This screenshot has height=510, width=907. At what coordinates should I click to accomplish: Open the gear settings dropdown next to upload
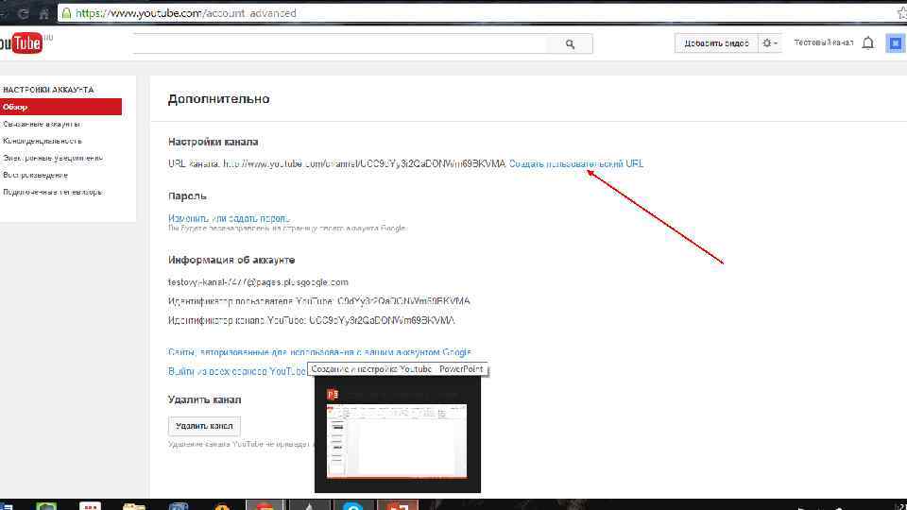click(769, 43)
